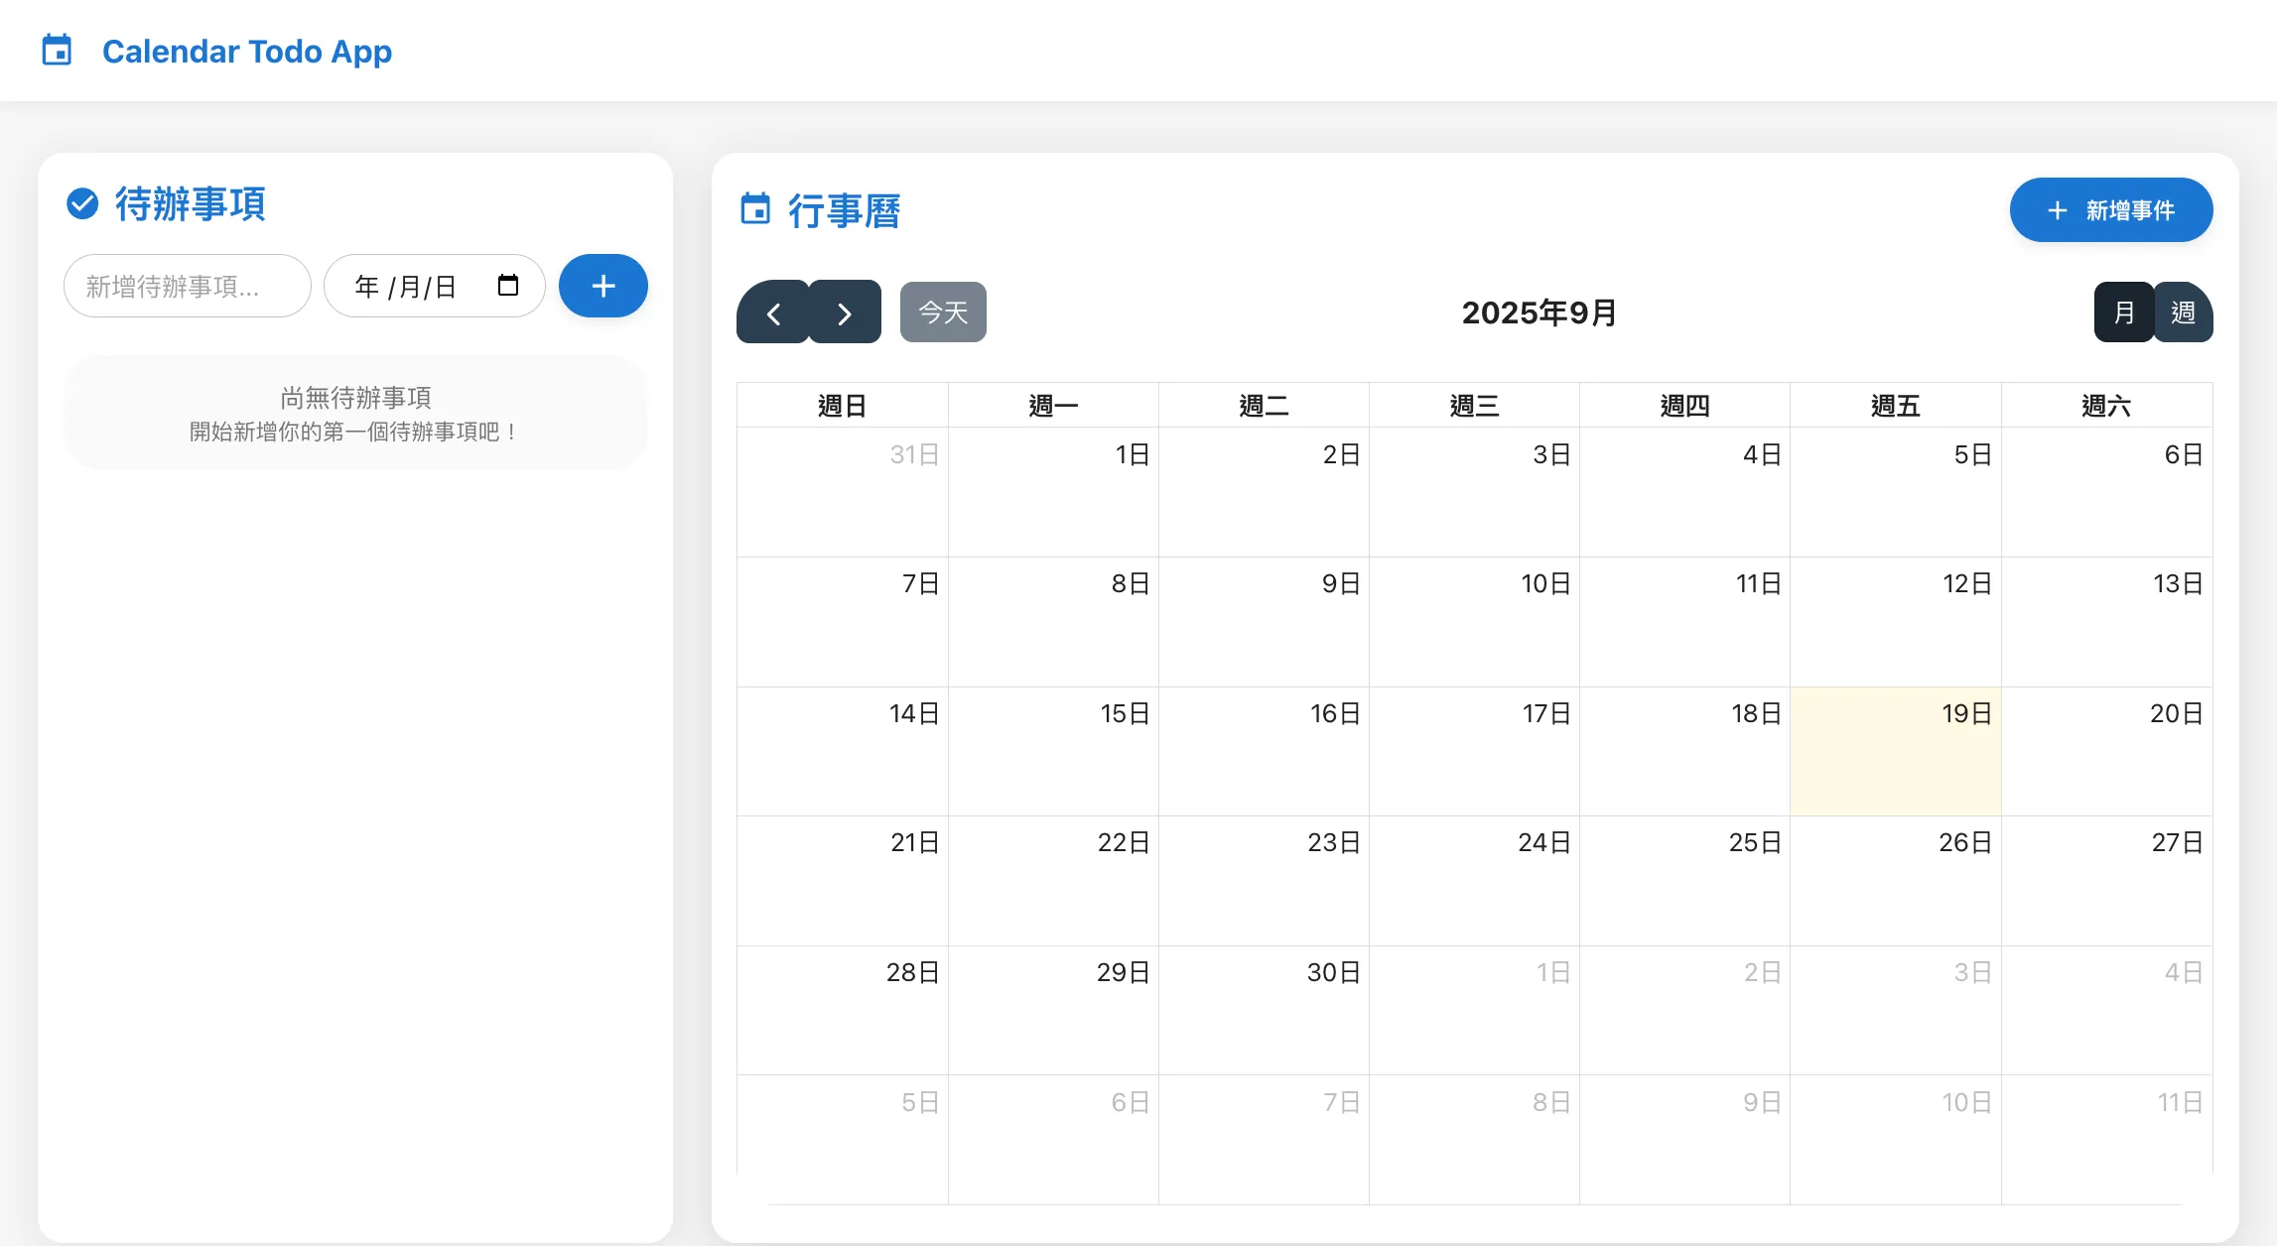
Task: Select today's highlighted cell, September 19
Action: (1896, 751)
